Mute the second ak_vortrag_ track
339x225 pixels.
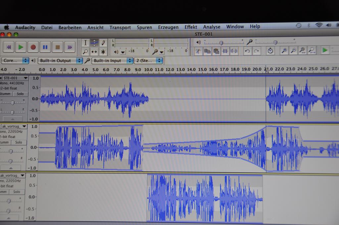point(4,142)
